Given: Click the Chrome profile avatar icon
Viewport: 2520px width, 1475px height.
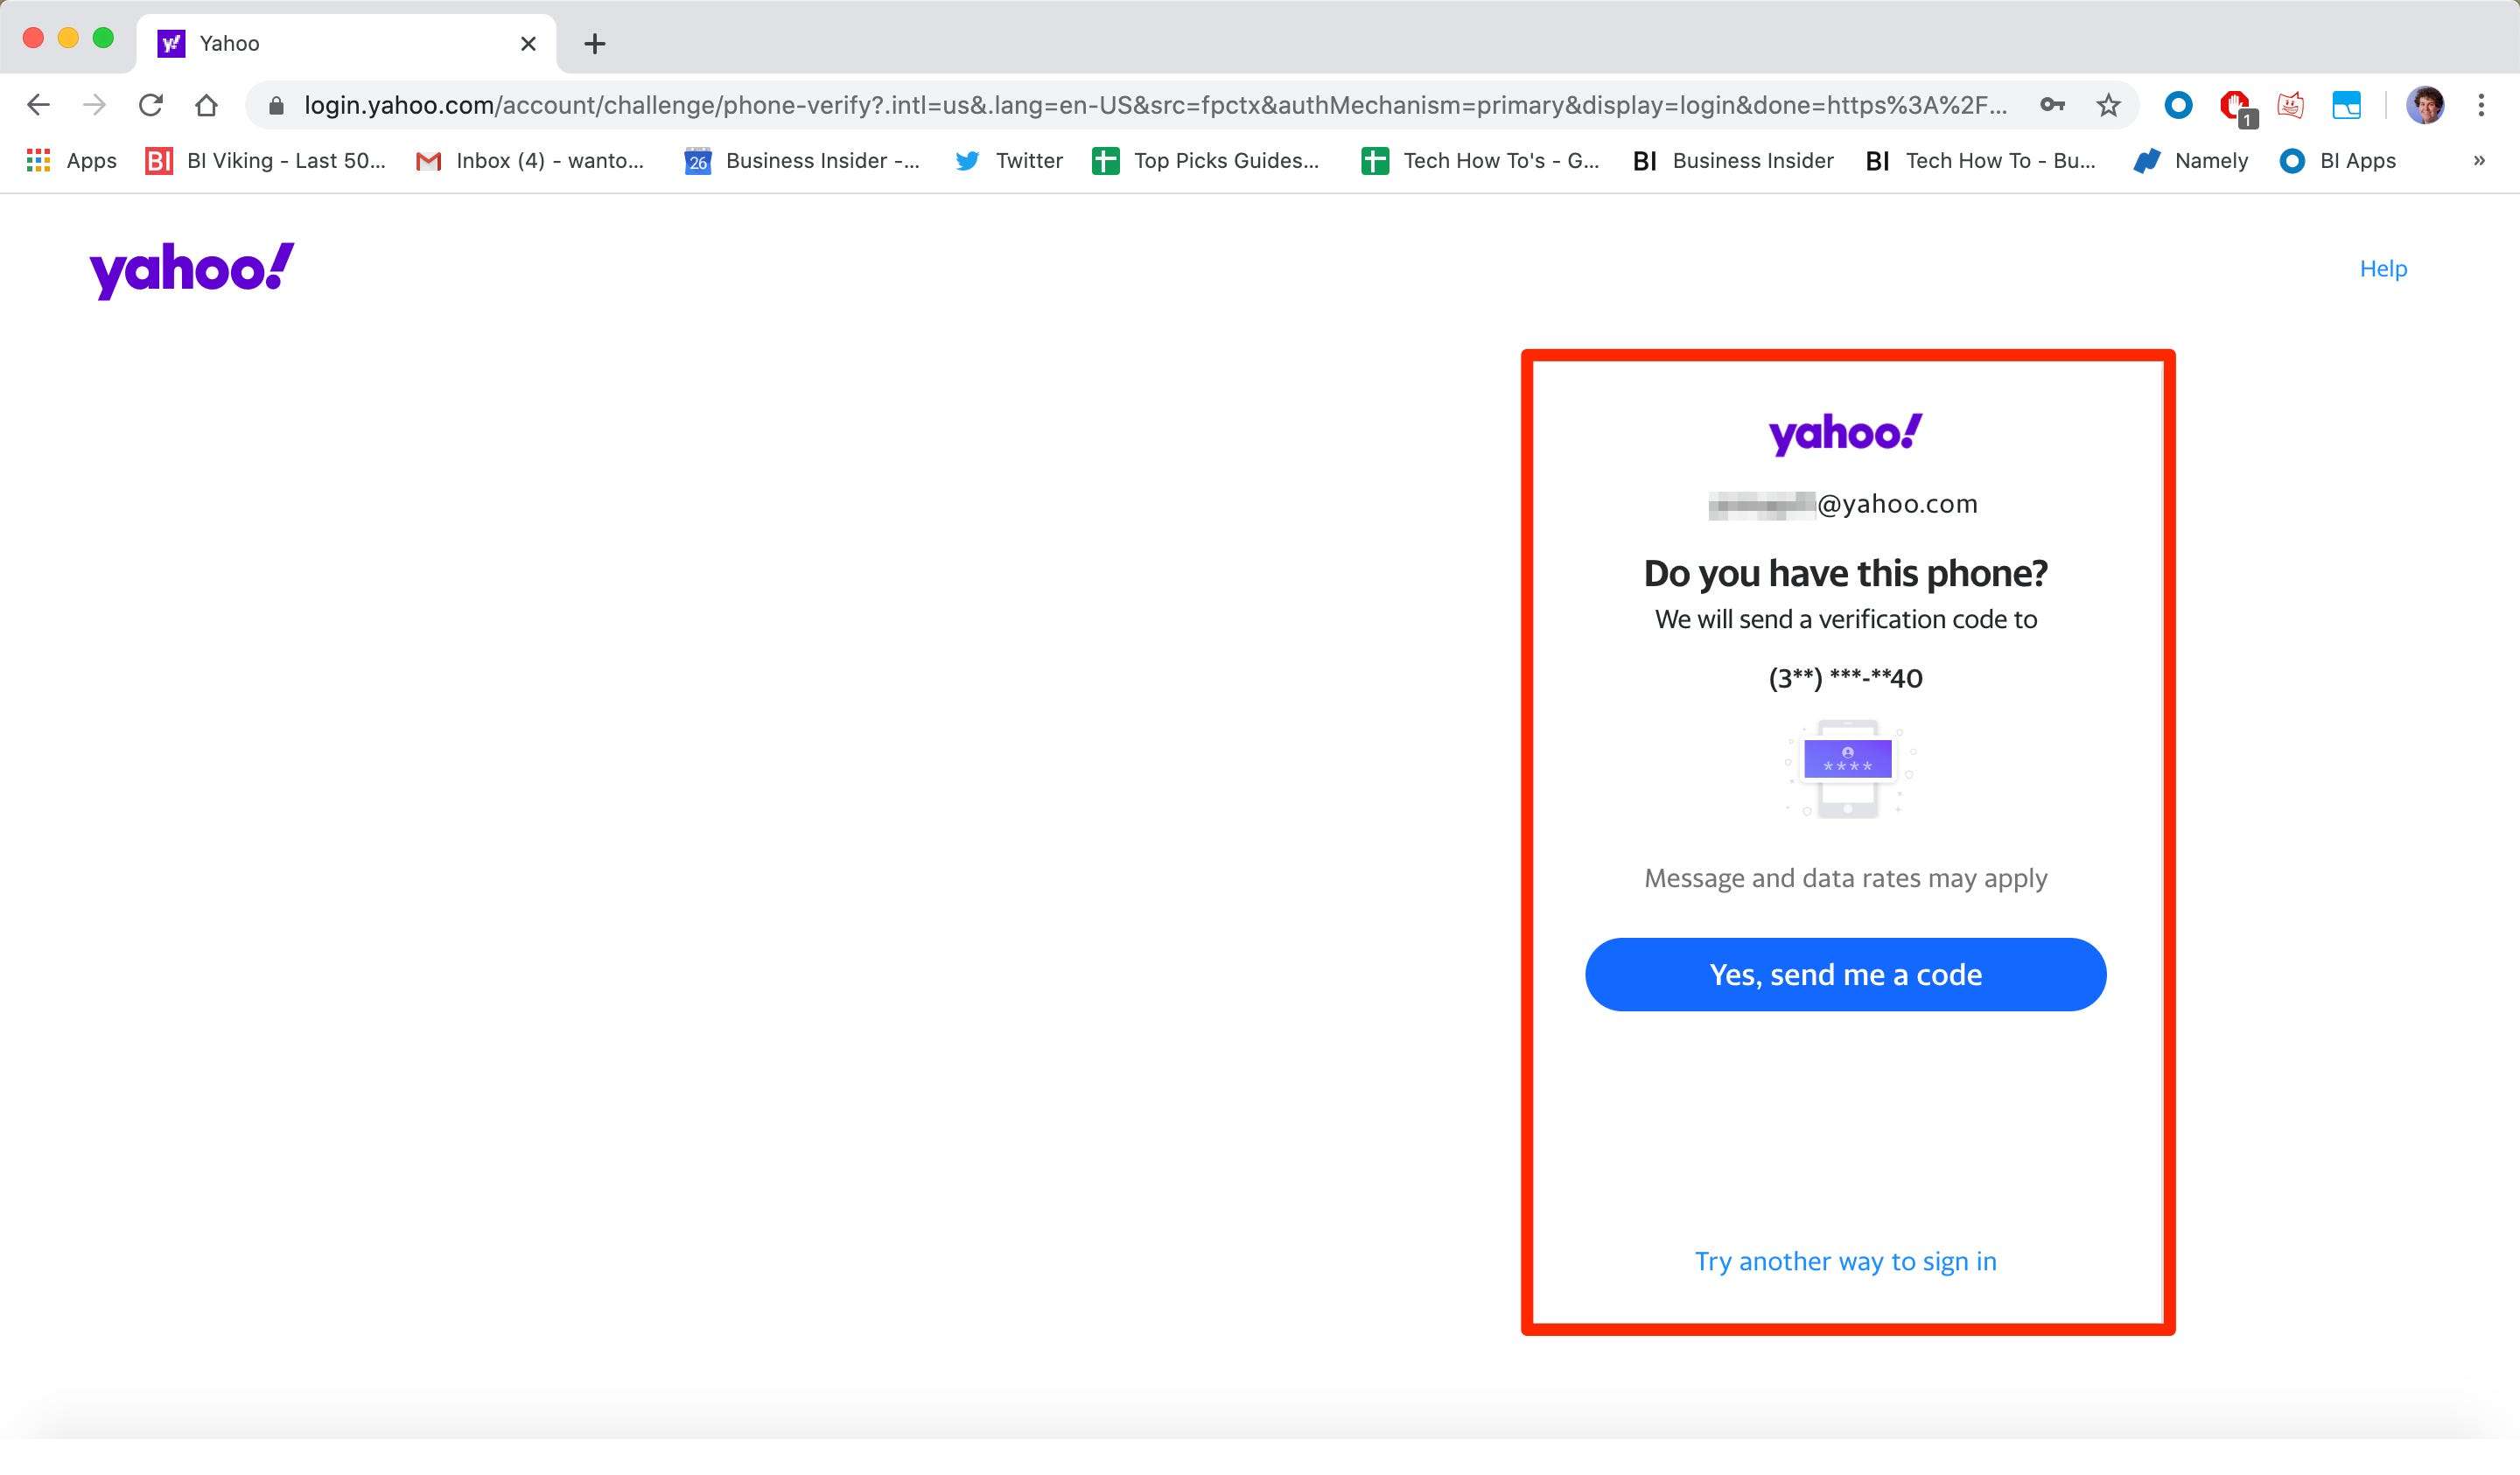Looking at the screenshot, I should pyautogui.click(x=2425, y=105).
